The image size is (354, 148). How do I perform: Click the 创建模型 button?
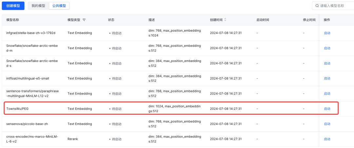click(13, 6)
